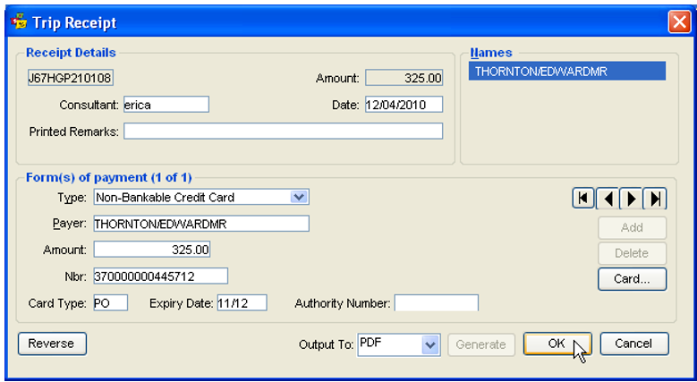The height and width of the screenshot is (382, 697).
Task: Open the Card... details button
Action: 632,279
